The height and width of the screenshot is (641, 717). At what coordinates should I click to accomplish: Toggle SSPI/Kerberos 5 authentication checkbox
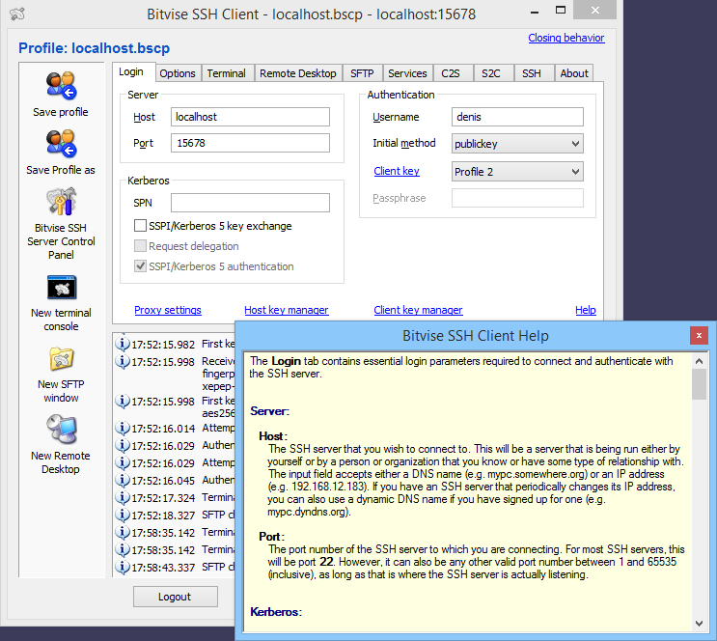(140, 265)
